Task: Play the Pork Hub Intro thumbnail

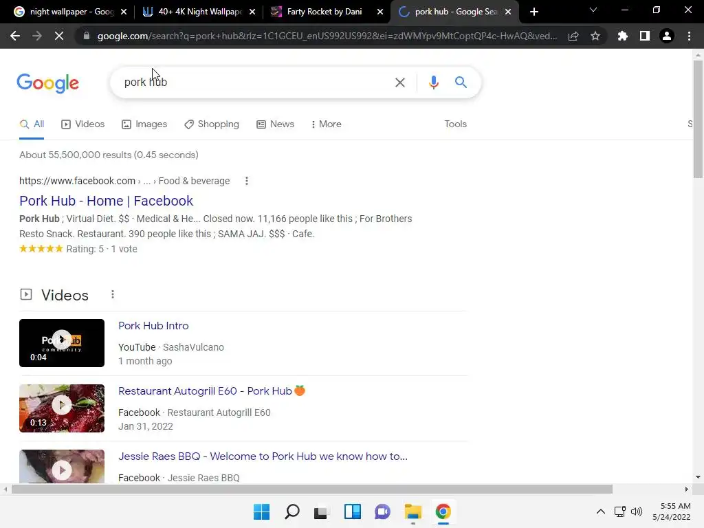Action: pos(62,343)
